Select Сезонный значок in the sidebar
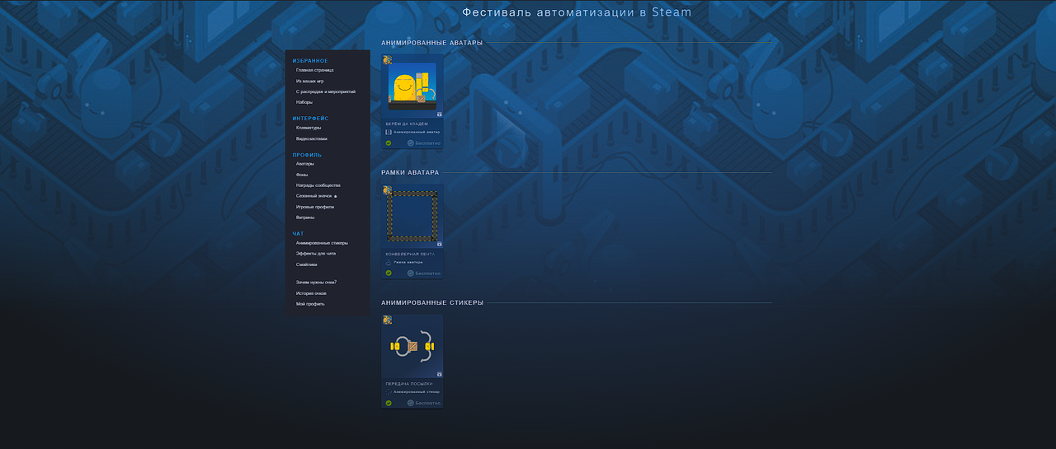1056x449 pixels. [313, 196]
